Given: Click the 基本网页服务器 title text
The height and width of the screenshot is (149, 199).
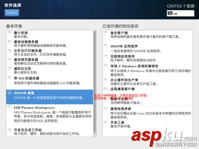Looking at the screenshot, I should pyautogui.click(x=26, y=60).
